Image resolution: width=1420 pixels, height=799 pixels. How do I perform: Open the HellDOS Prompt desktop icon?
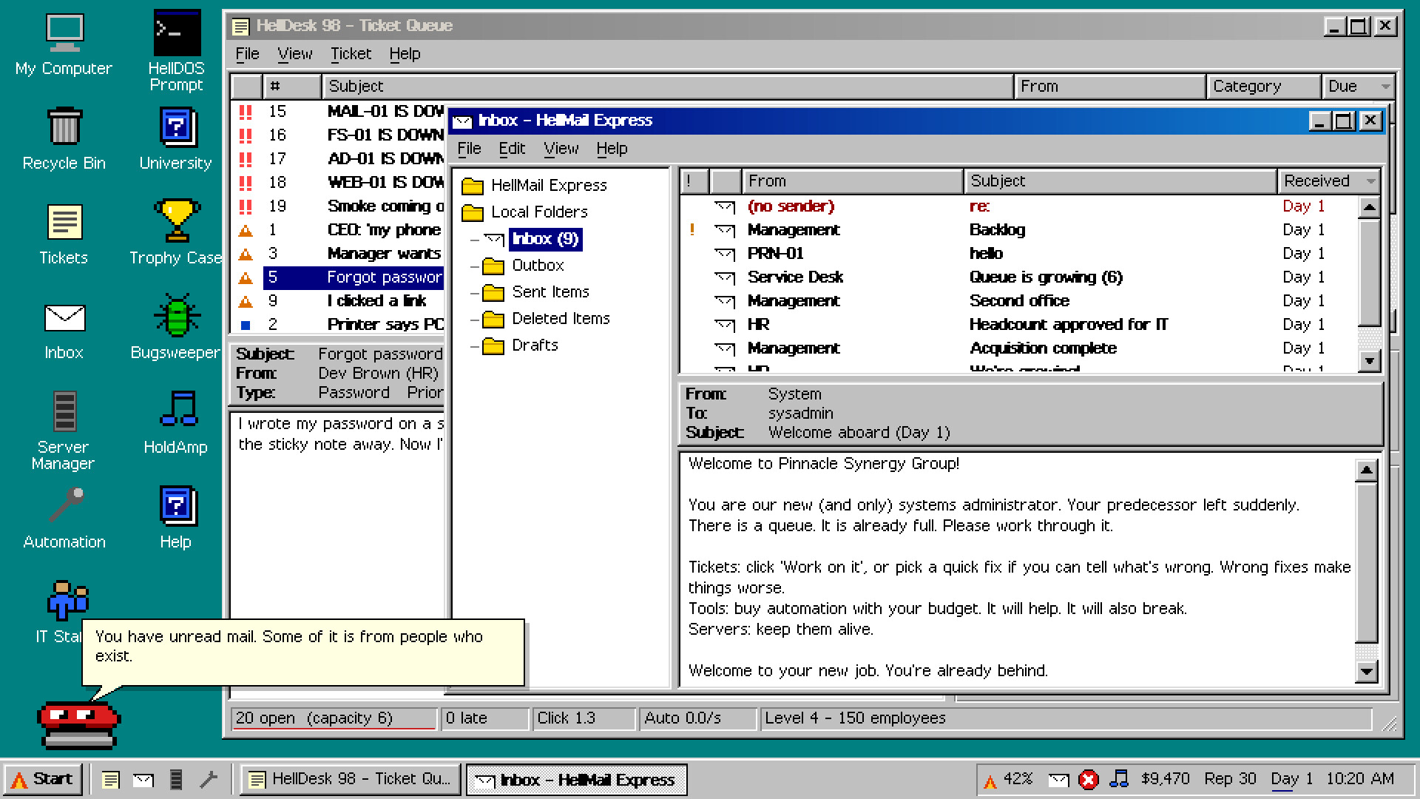coord(176,50)
